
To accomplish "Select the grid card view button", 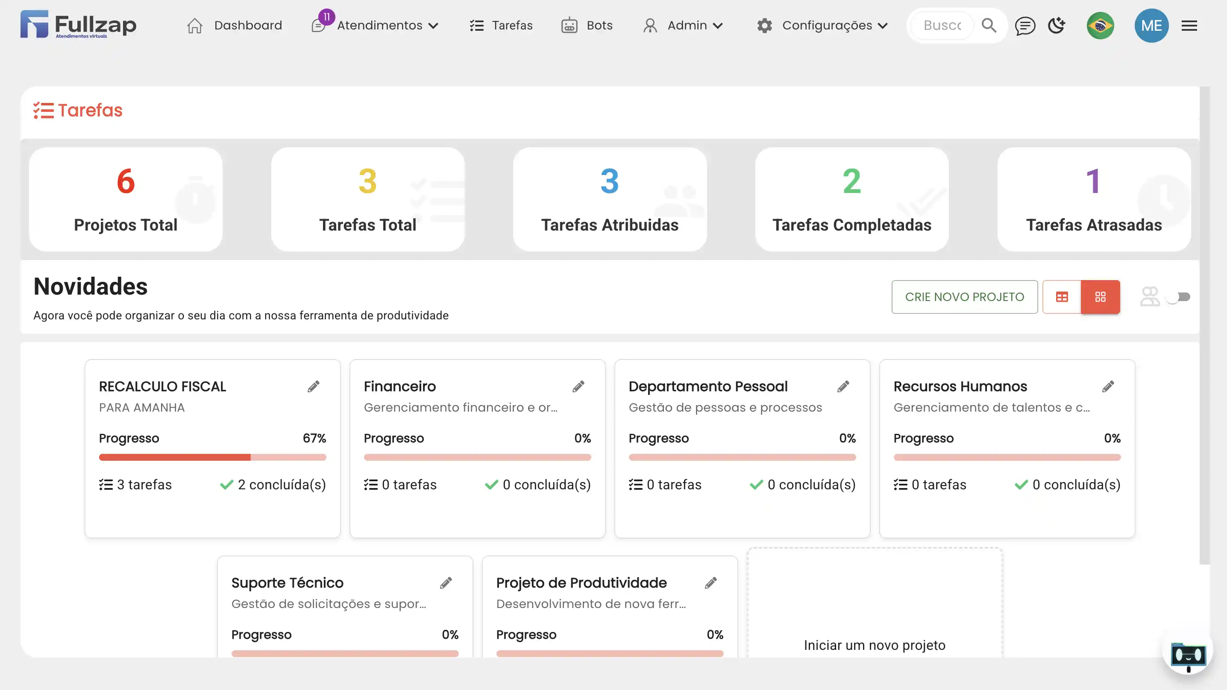I will coord(1100,297).
